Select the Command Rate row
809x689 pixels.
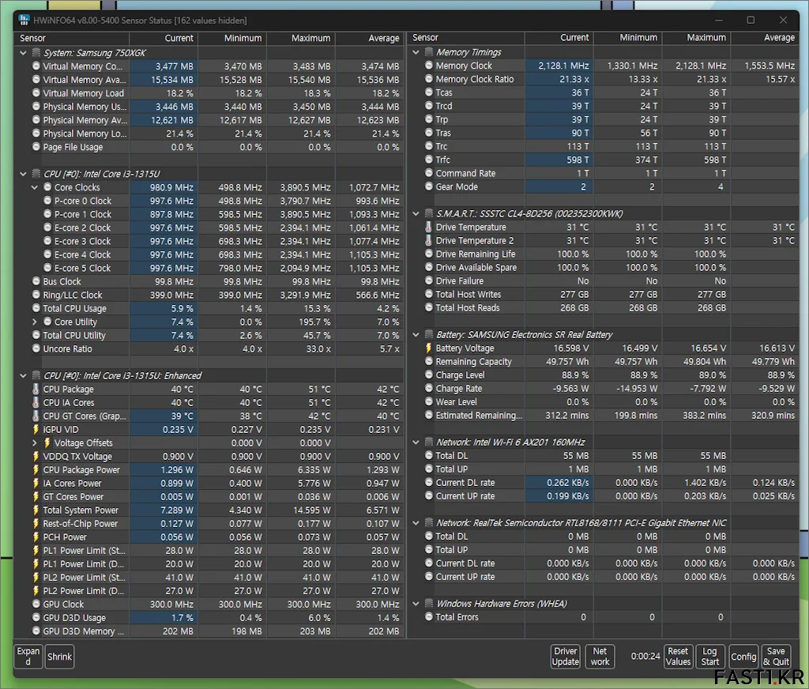[603, 173]
